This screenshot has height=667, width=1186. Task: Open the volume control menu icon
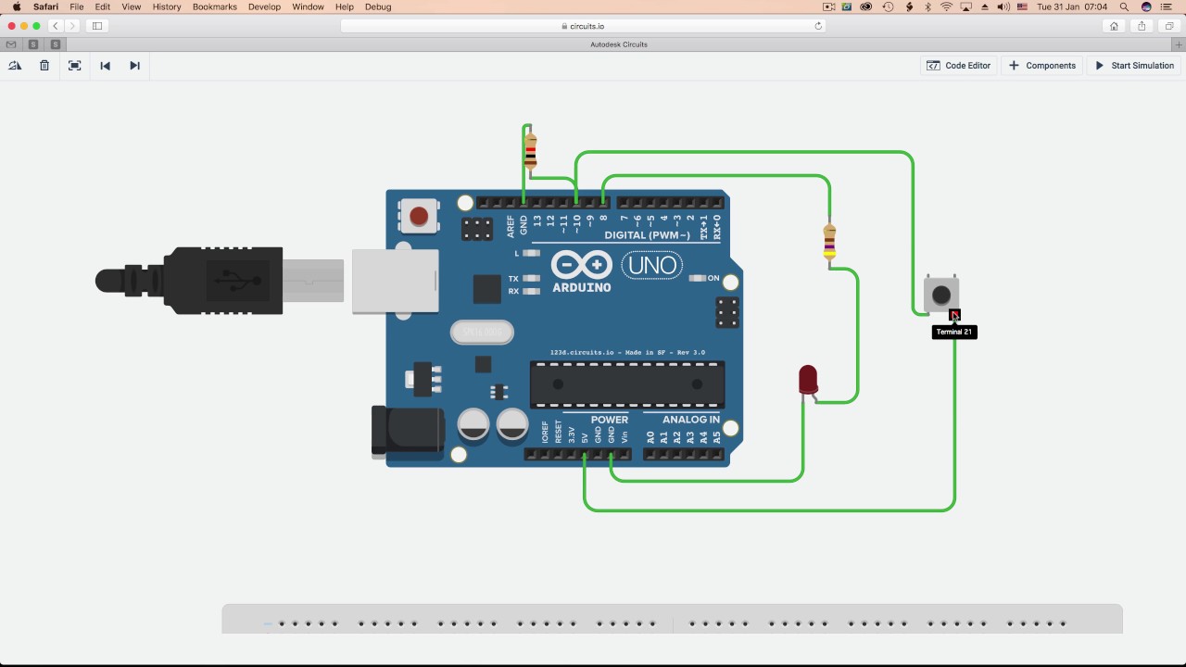[x=1003, y=6]
